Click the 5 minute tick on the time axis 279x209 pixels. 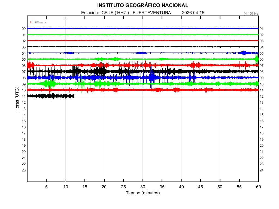[x=46, y=187]
